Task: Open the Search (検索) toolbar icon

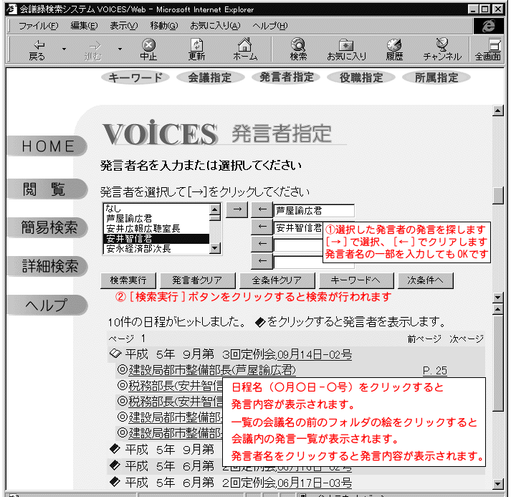Action: [298, 49]
